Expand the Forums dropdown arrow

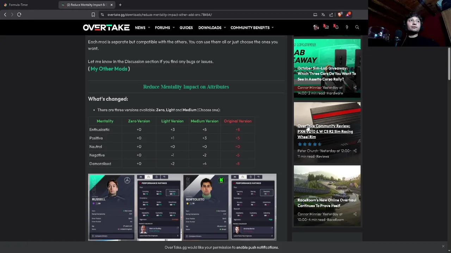click(x=173, y=28)
